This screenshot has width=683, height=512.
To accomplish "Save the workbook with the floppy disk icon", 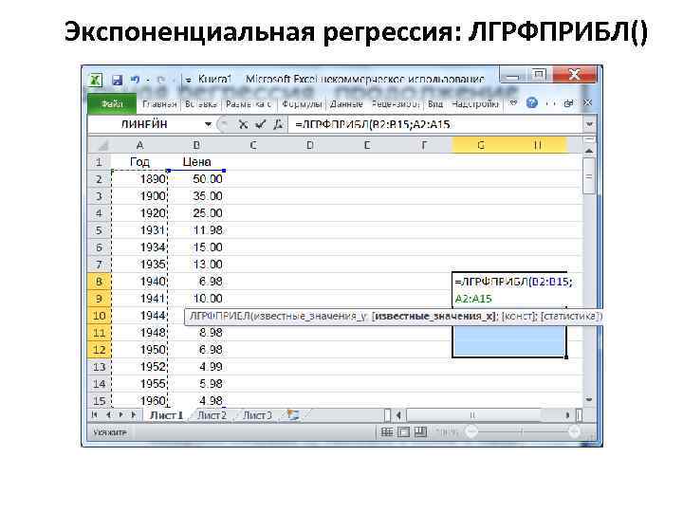I will (118, 80).
